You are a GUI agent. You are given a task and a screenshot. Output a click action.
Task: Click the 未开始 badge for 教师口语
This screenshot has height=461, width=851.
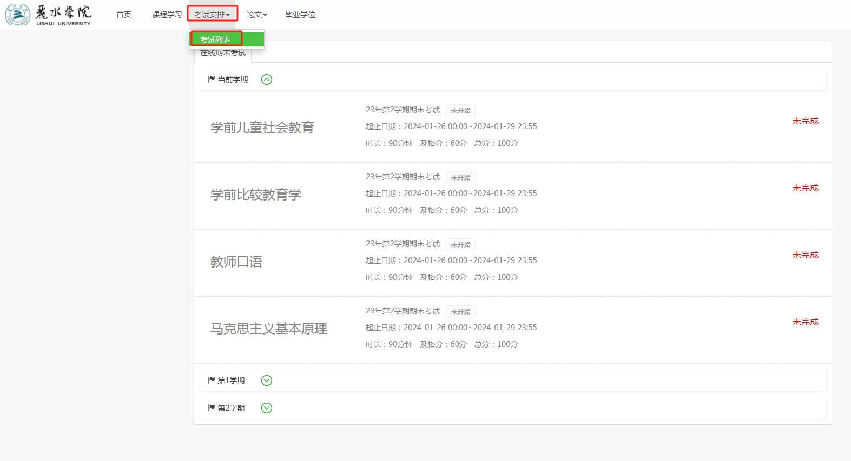[460, 244]
